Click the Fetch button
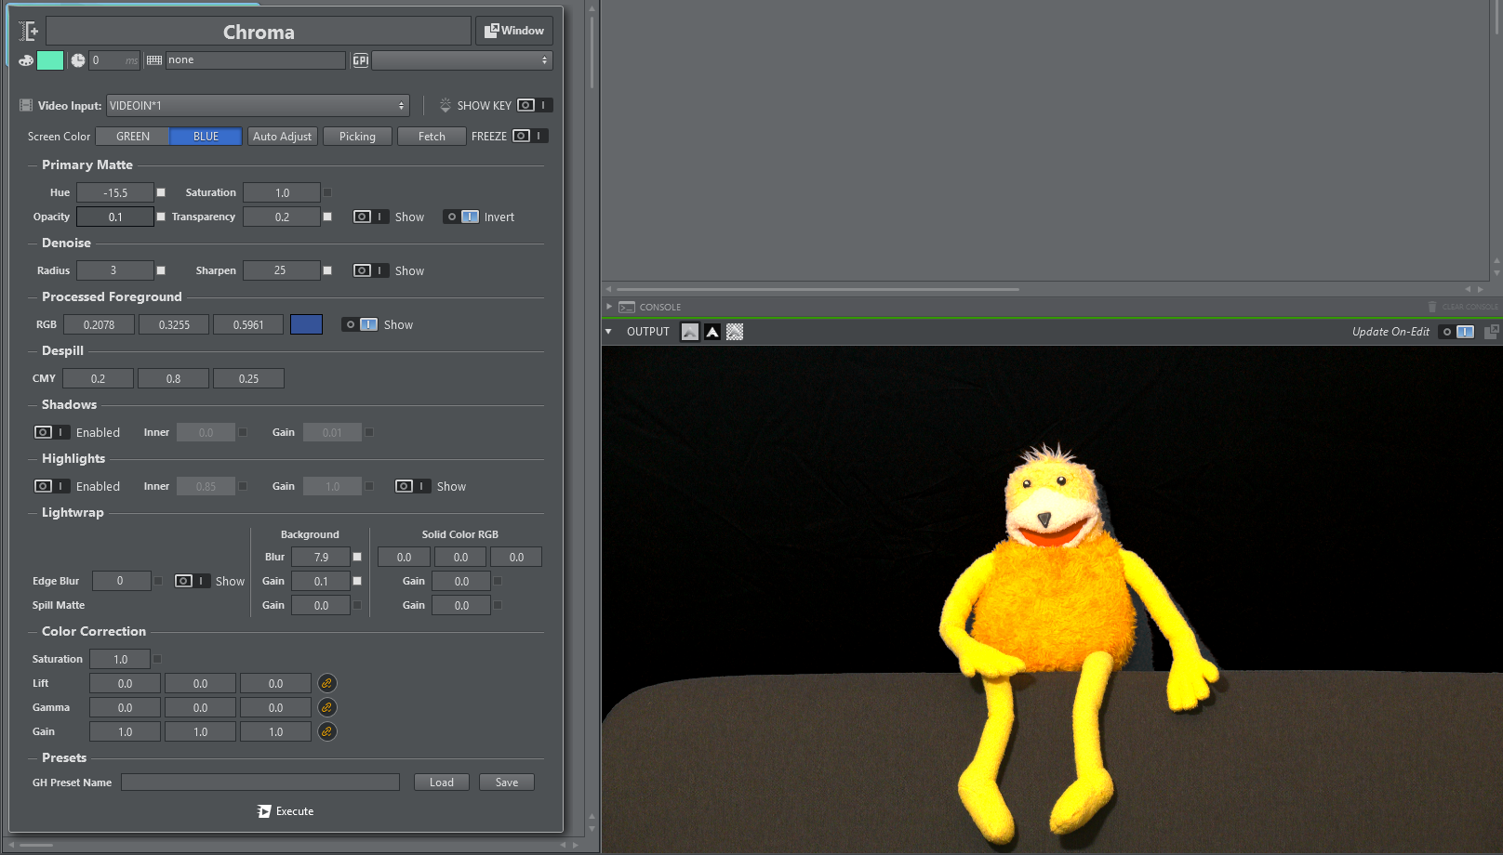The height and width of the screenshot is (855, 1503). [x=432, y=137]
